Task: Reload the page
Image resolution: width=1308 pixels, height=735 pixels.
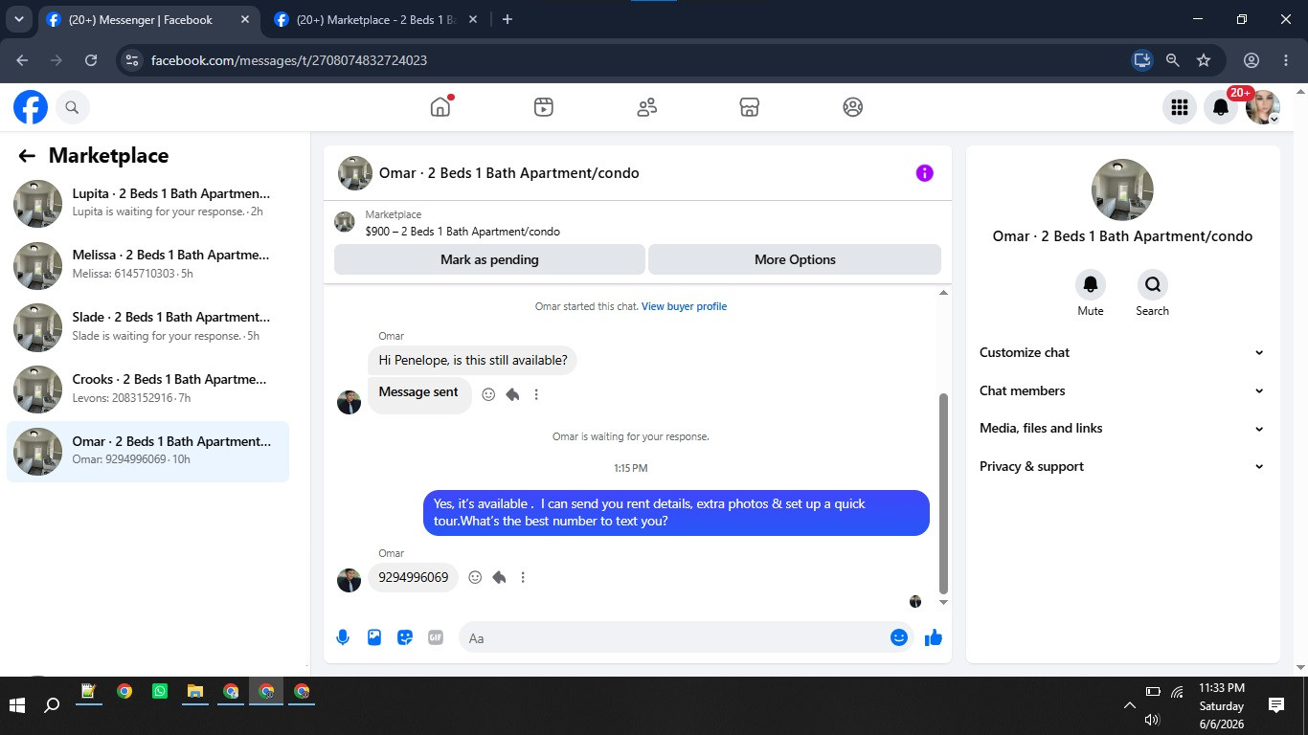Action: click(91, 60)
